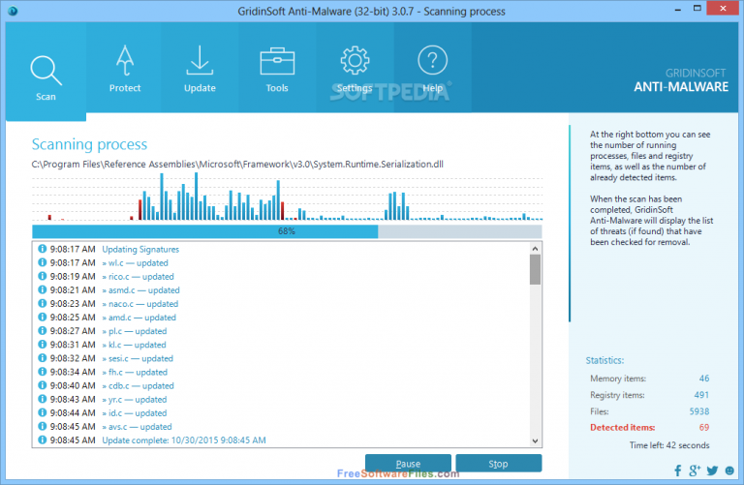Click the Memory items count 46
The width and height of the screenshot is (744, 485).
point(704,379)
